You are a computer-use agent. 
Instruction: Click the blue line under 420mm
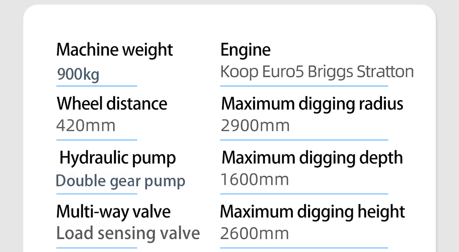[x=96, y=140]
